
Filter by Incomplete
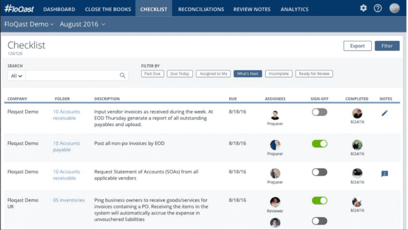(278, 73)
